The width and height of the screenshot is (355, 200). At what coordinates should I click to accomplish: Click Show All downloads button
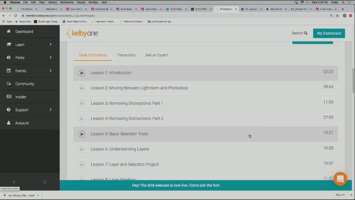340,195
